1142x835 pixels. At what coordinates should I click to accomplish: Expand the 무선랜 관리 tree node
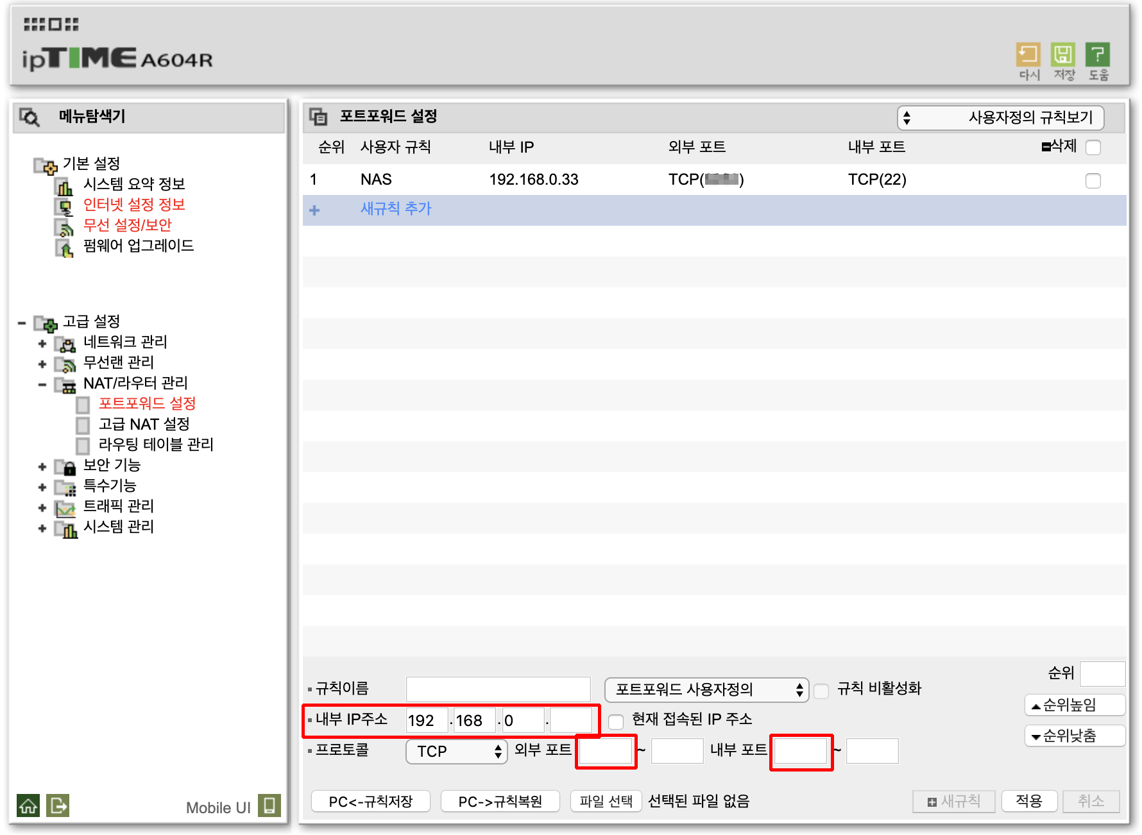(x=42, y=364)
